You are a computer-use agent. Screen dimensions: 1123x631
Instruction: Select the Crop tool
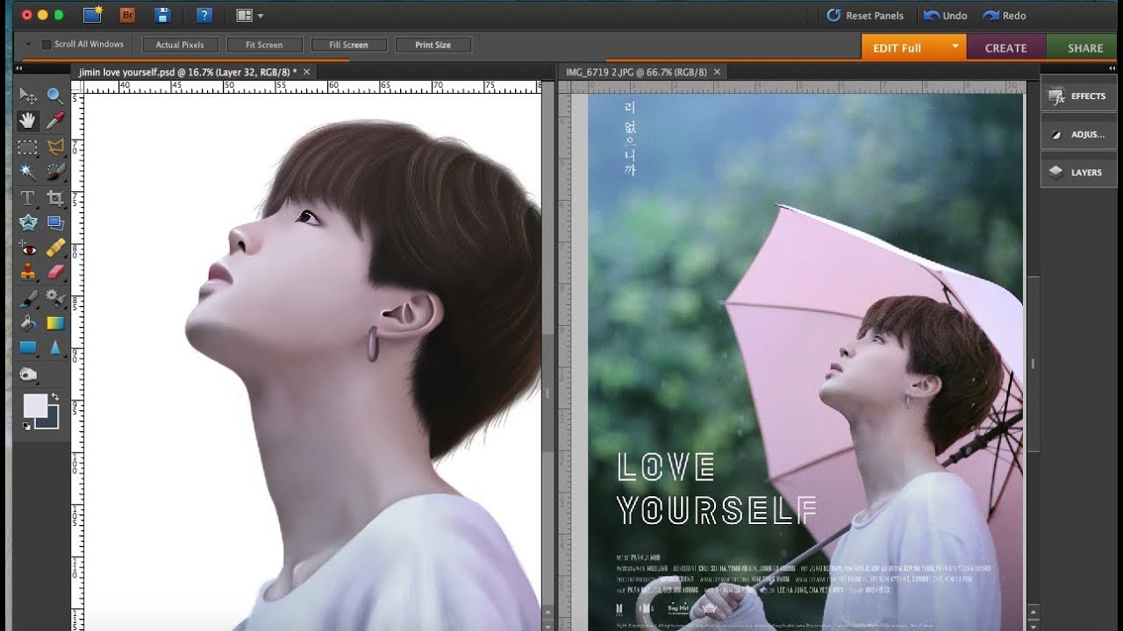click(x=55, y=197)
